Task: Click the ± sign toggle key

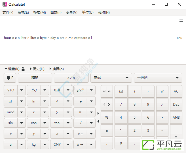Action: click(x=107, y=131)
